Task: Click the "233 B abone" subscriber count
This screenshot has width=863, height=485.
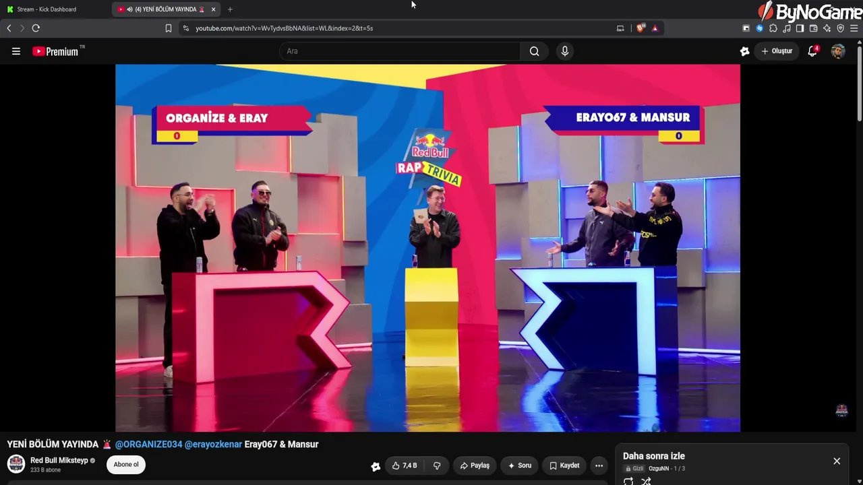Action: (x=45, y=470)
